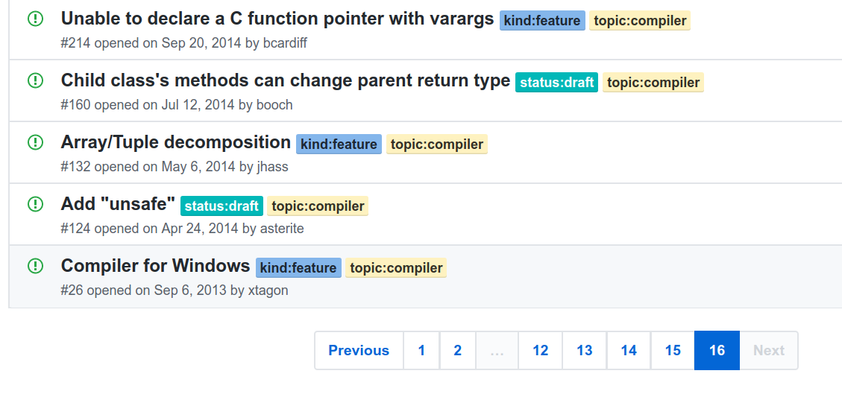Screen dimensions: 842x394
Task: Click status:draft label on Child class's methods issue
Action: 556,83
